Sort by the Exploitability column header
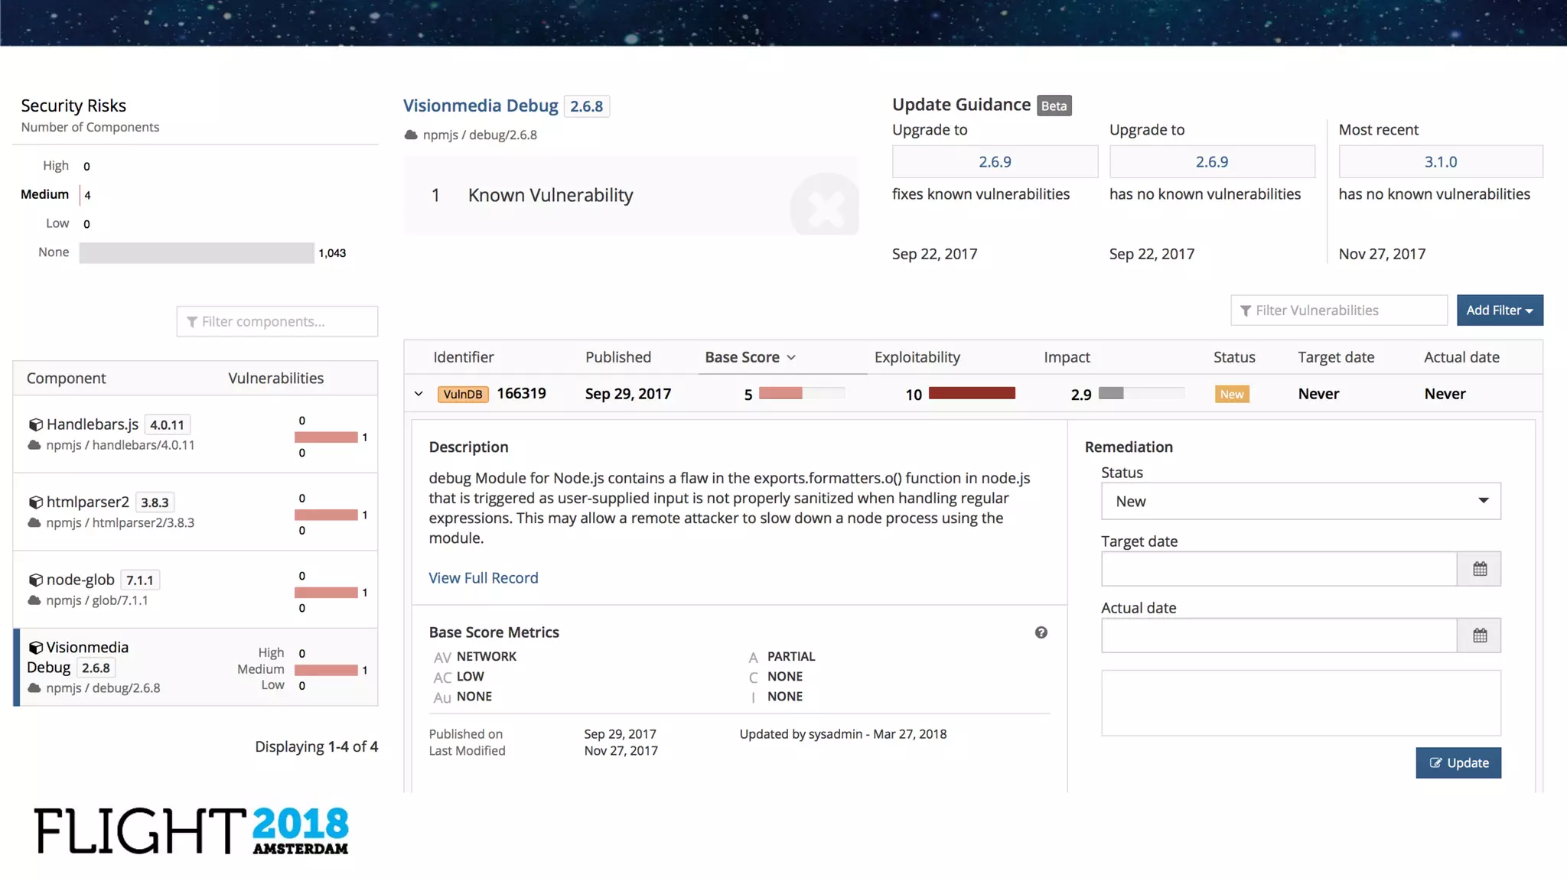Screen dimensions: 1567x881 pyautogui.click(x=917, y=357)
